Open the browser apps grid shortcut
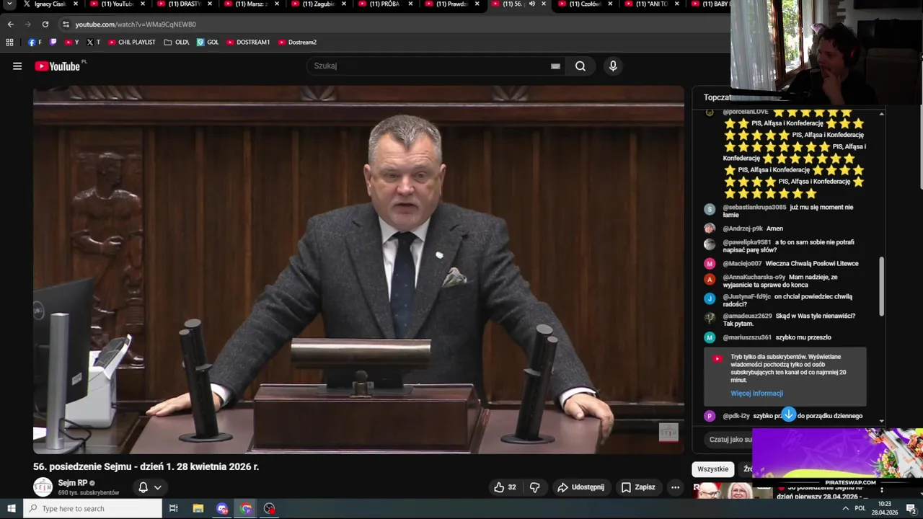This screenshot has width=923, height=519. click(9, 43)
